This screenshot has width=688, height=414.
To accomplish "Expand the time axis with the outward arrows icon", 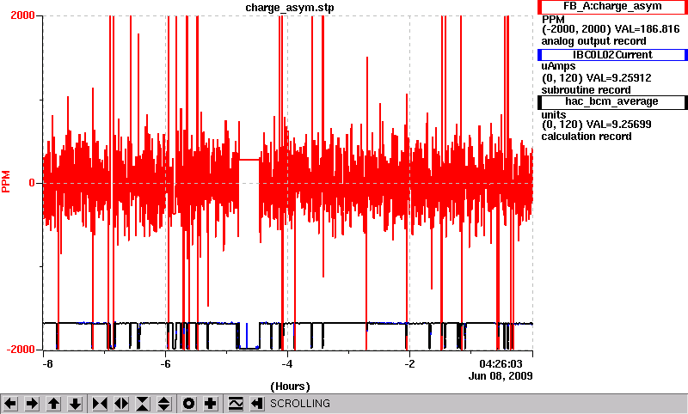I will [x=121, y=404].
